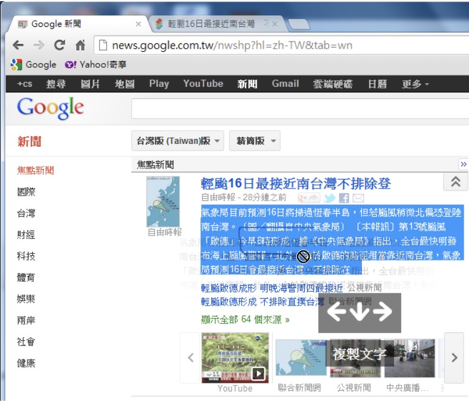Click the red 新聞 heading in the sidebar
This screenshot has width=469, height=402.
(x=29, y=142)
